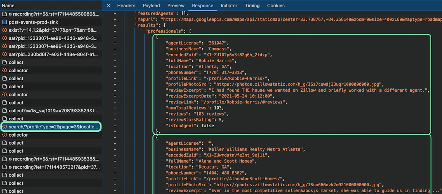Click the agentLicense value "361047"

click(217, 43)
